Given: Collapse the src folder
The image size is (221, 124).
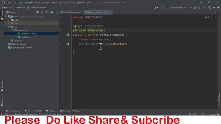Looking at the screenshot, I should 9,27.
